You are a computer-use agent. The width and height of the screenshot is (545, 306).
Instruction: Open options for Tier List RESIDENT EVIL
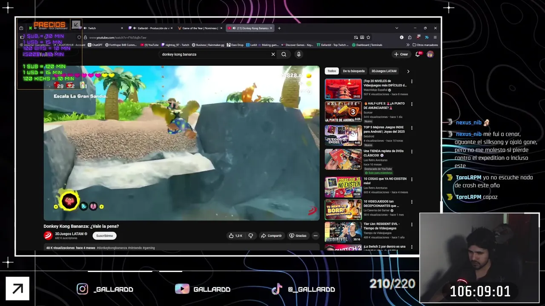pos(411,224)
